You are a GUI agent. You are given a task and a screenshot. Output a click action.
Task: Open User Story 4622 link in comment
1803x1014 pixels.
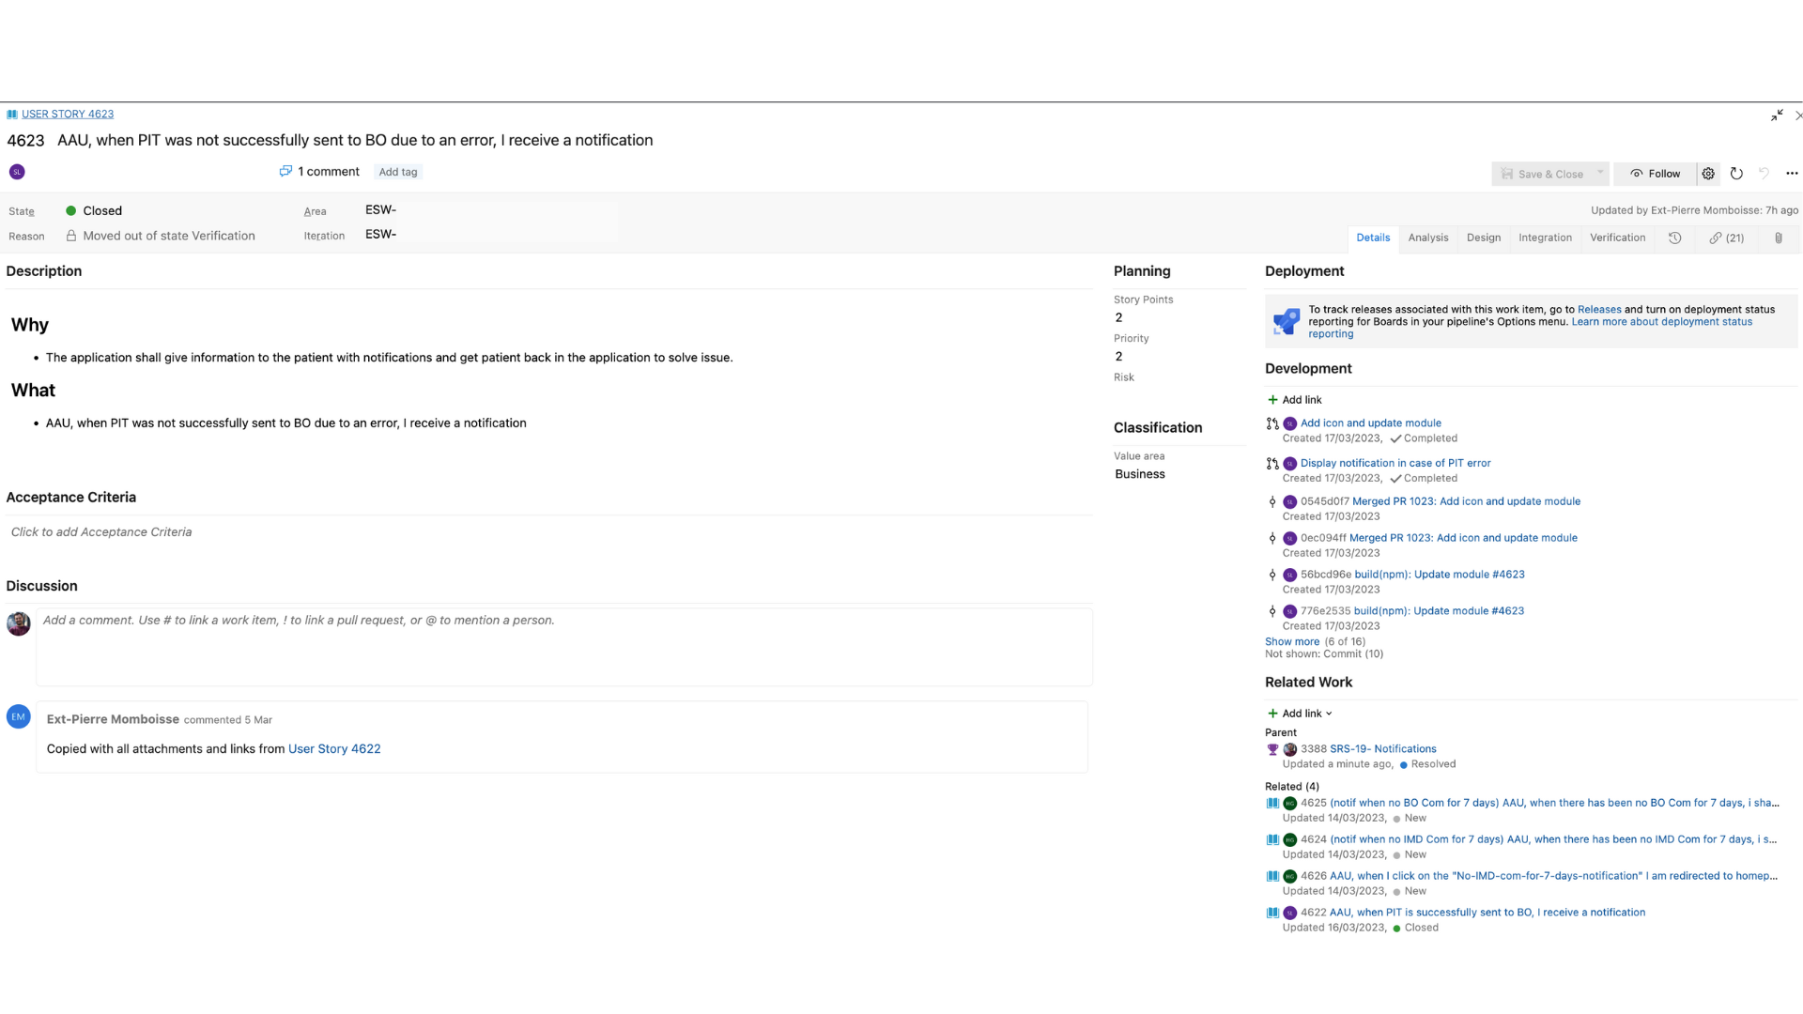(334, 749)
